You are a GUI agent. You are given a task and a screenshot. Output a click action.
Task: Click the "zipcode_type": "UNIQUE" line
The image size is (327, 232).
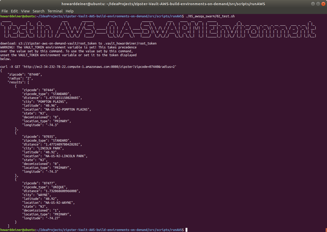pos(45,187)
